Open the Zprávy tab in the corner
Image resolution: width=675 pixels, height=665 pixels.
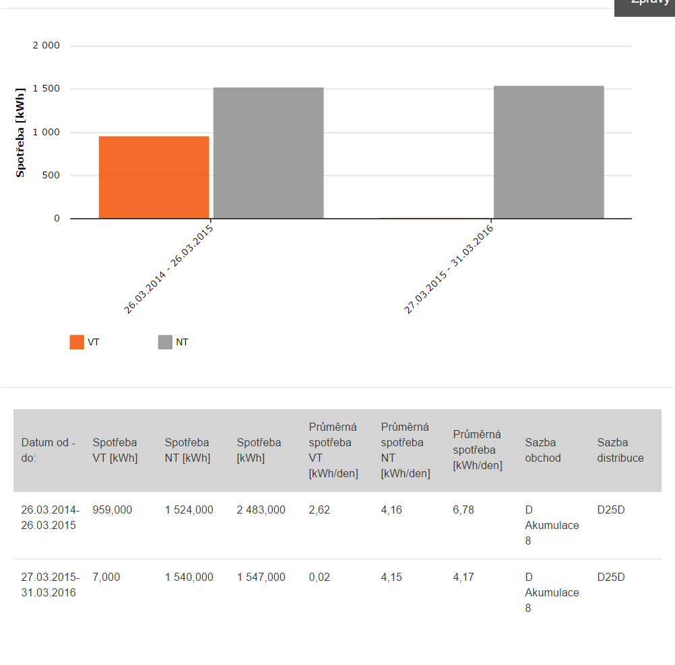(x=645, y=7)
